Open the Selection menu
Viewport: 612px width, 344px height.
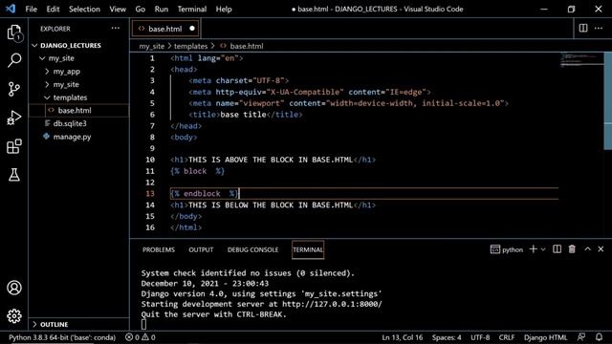pos(84,9)
